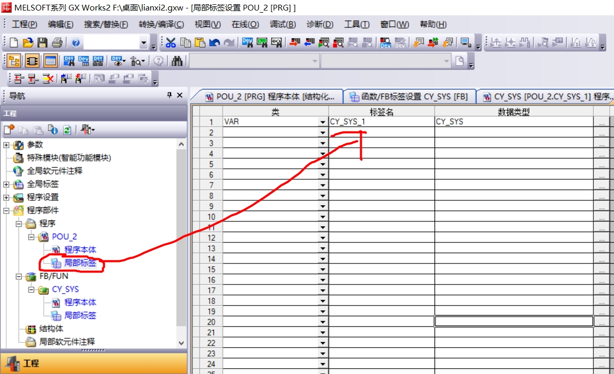614x374 pixels.
Task: Click the binoculars Find icon
Action: [177, 61]
